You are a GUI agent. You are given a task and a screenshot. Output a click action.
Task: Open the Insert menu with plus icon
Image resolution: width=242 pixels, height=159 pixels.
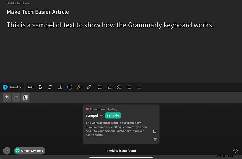[12, 87]
